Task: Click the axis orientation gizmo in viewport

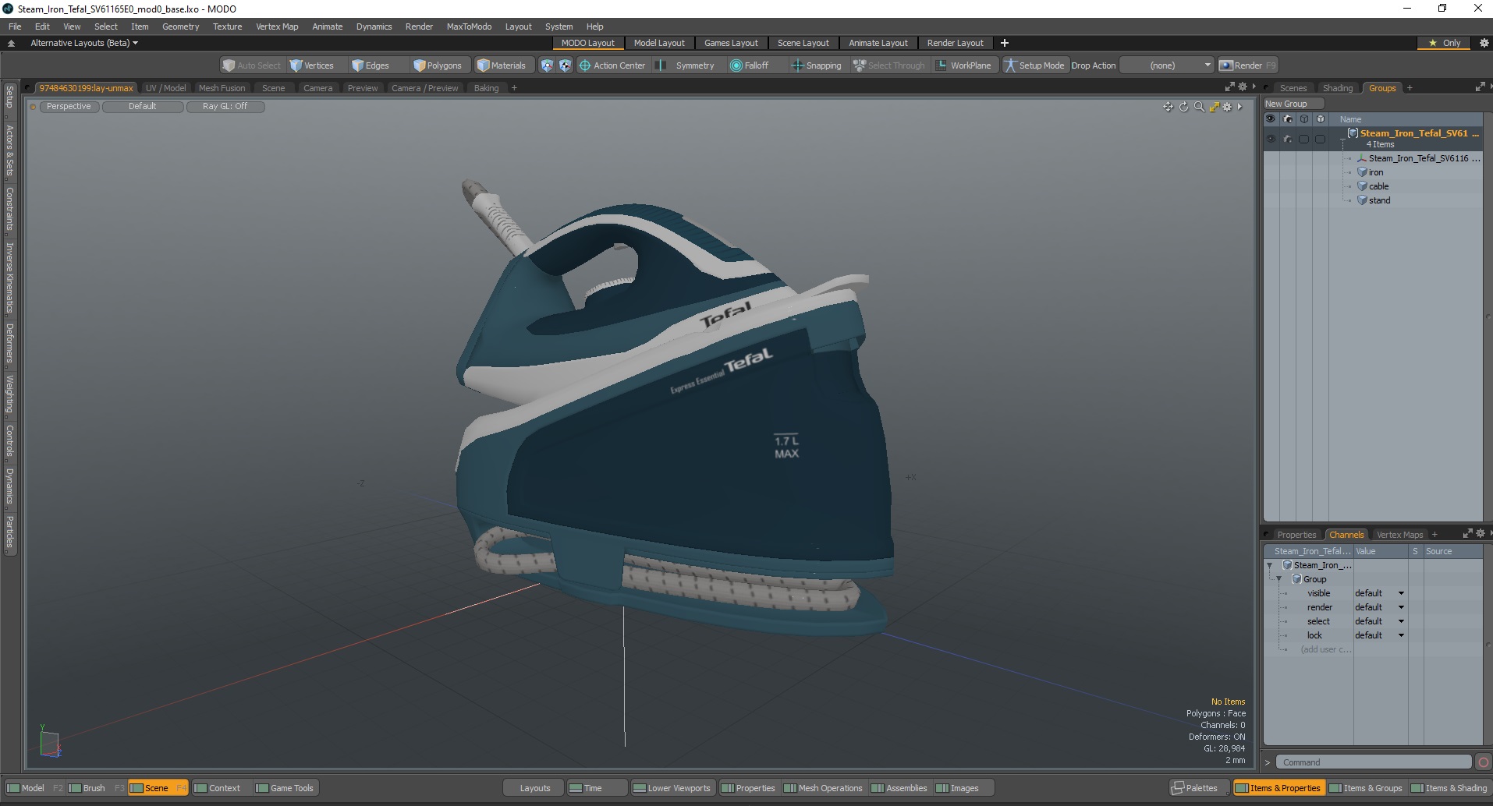Action: [49, 741]
